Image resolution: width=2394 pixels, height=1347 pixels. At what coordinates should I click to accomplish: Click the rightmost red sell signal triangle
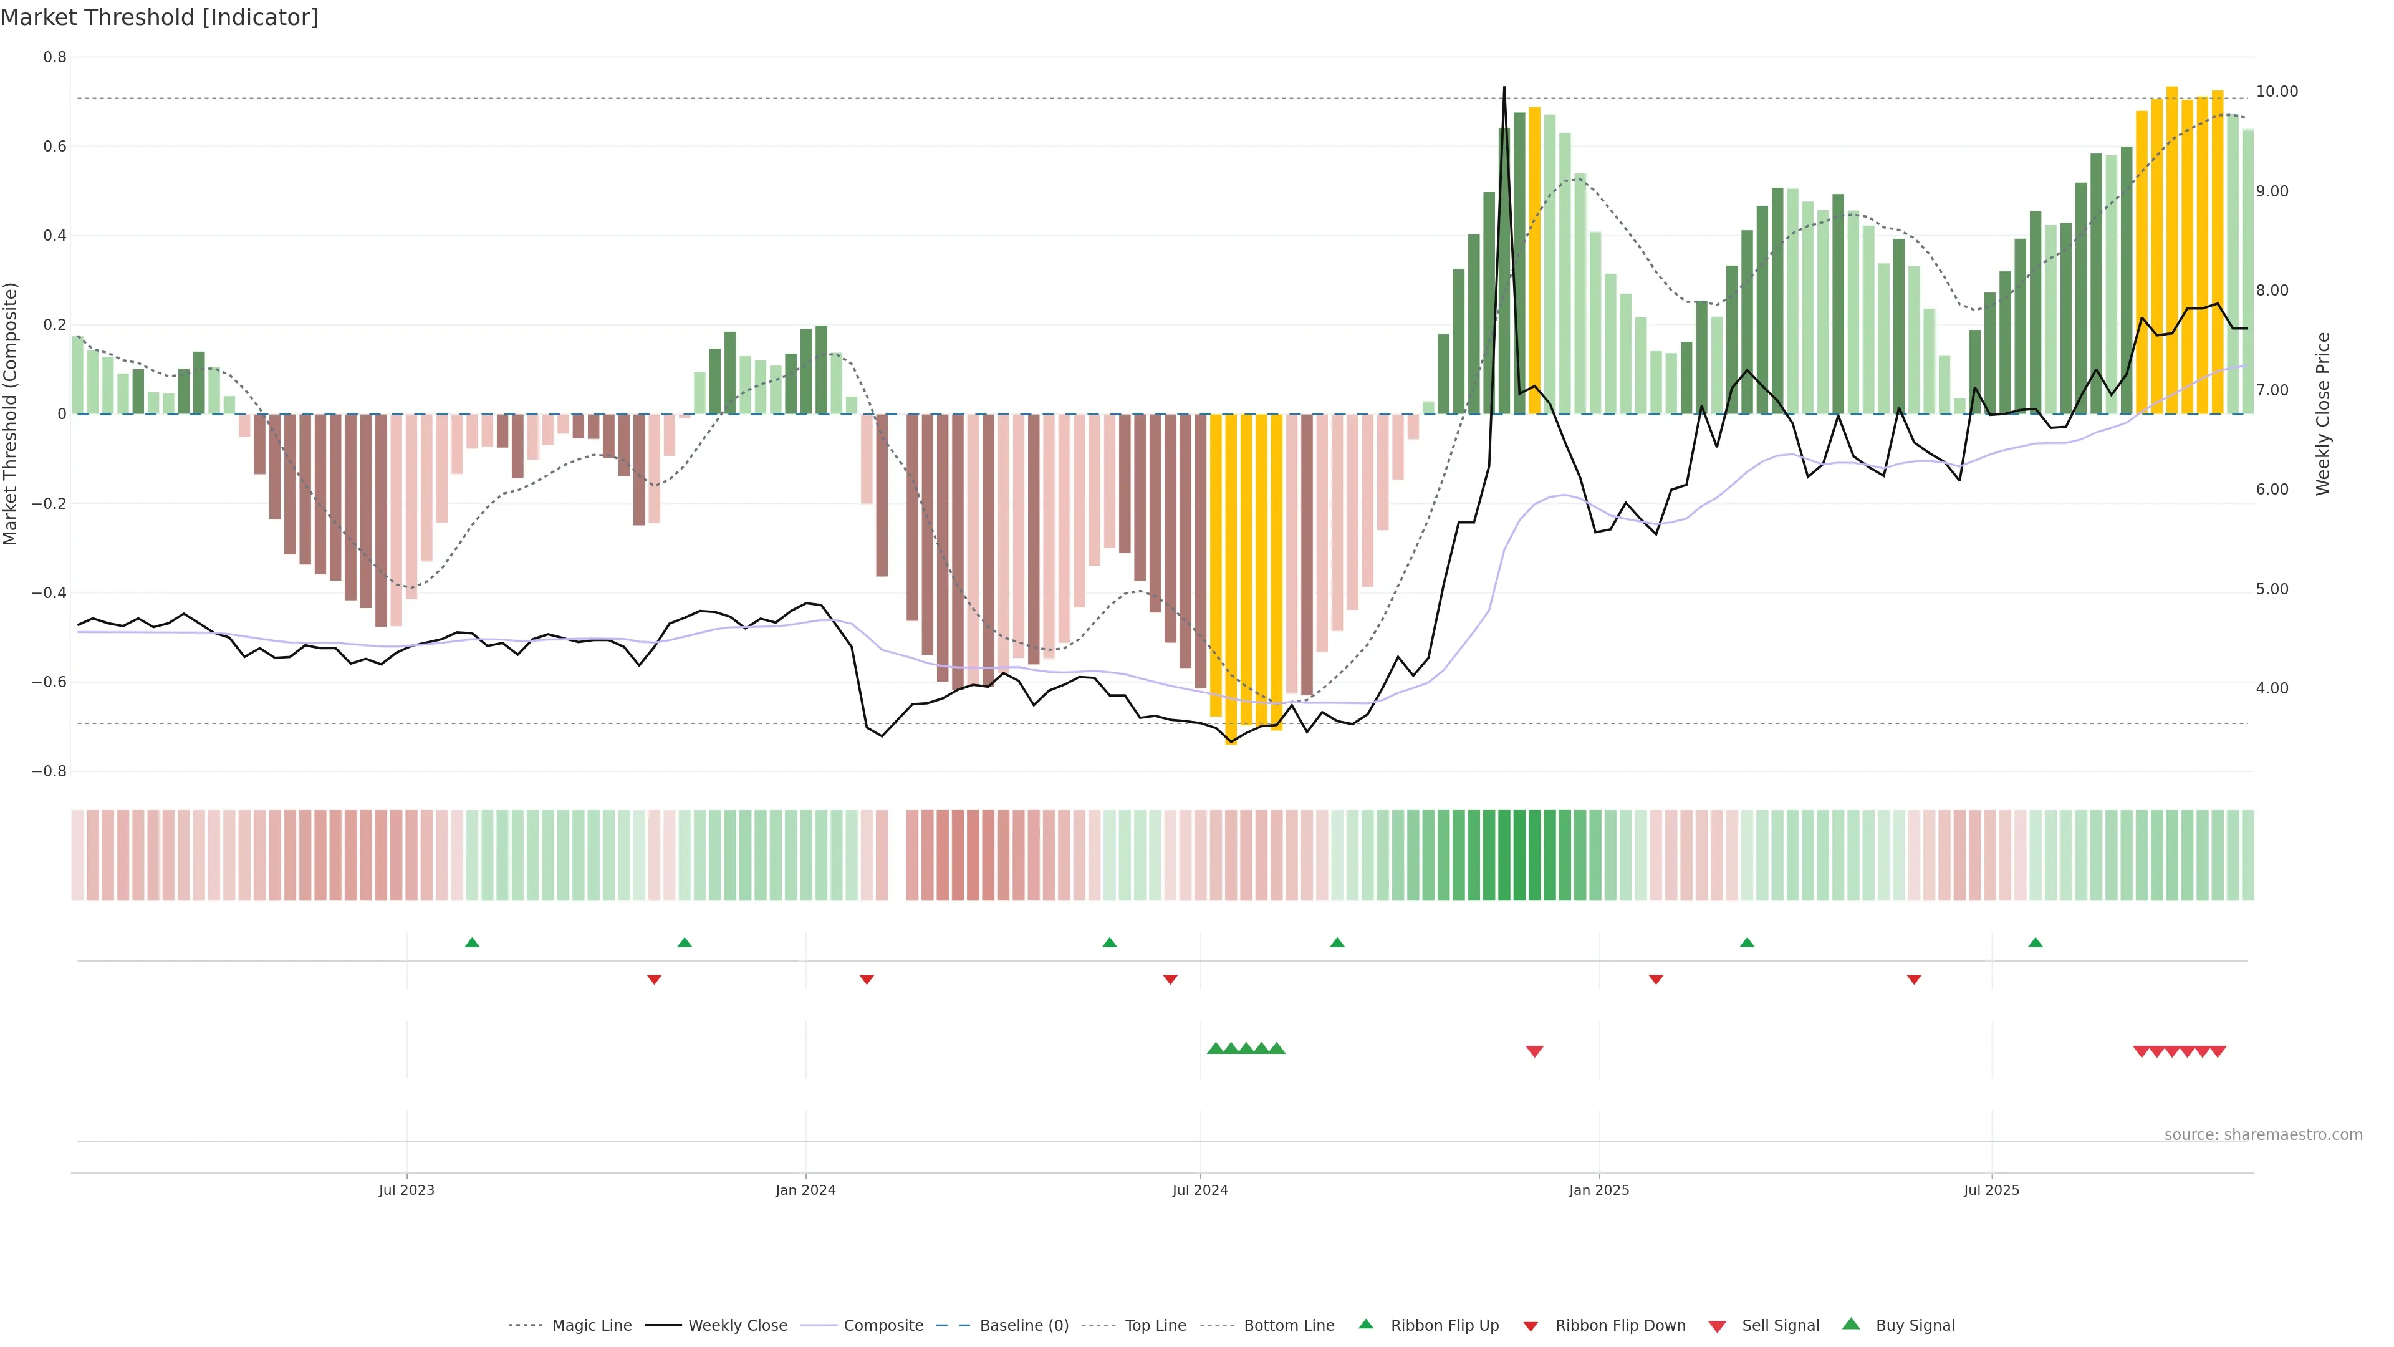(x=2218, y=1051)
